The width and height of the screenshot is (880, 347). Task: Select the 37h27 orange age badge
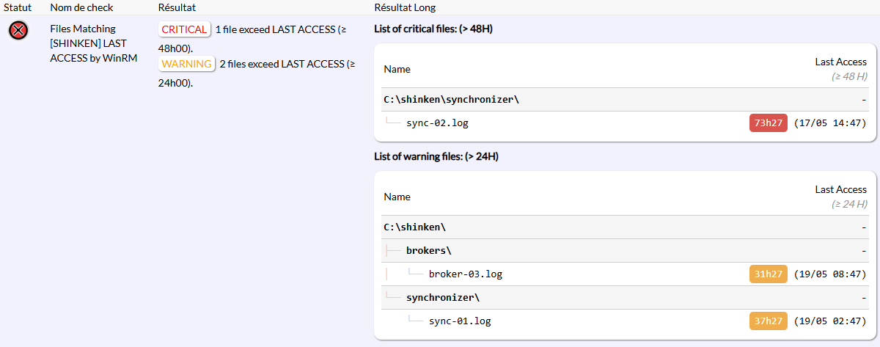coord(768,321)
